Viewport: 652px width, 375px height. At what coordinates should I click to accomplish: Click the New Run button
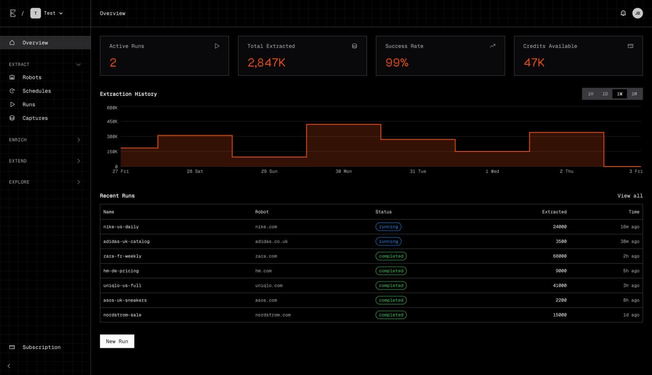[117, 341]
